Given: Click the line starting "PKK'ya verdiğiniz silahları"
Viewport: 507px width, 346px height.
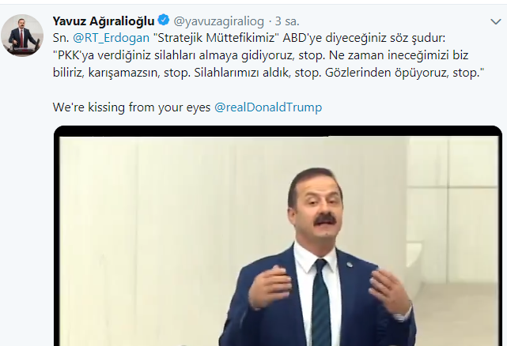Looking at the screenshot, I should pos(260,55).
